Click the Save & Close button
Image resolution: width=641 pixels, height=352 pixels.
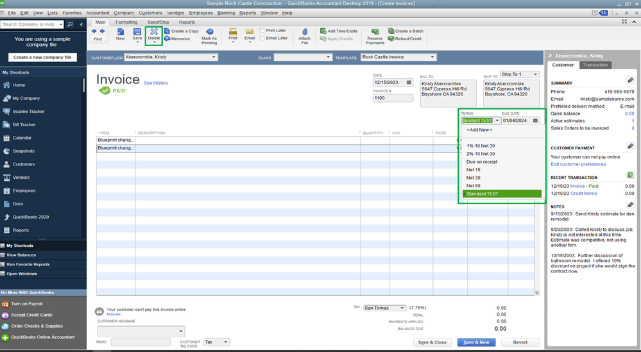click(432, 342)
